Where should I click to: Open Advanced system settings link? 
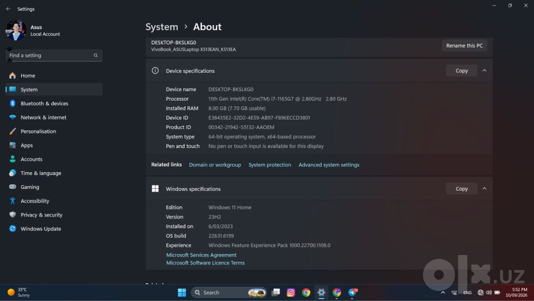[x=329, y=165]
